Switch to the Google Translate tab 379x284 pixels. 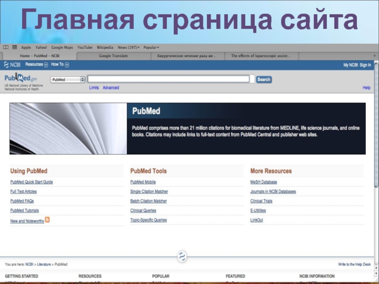pos(113,56)
